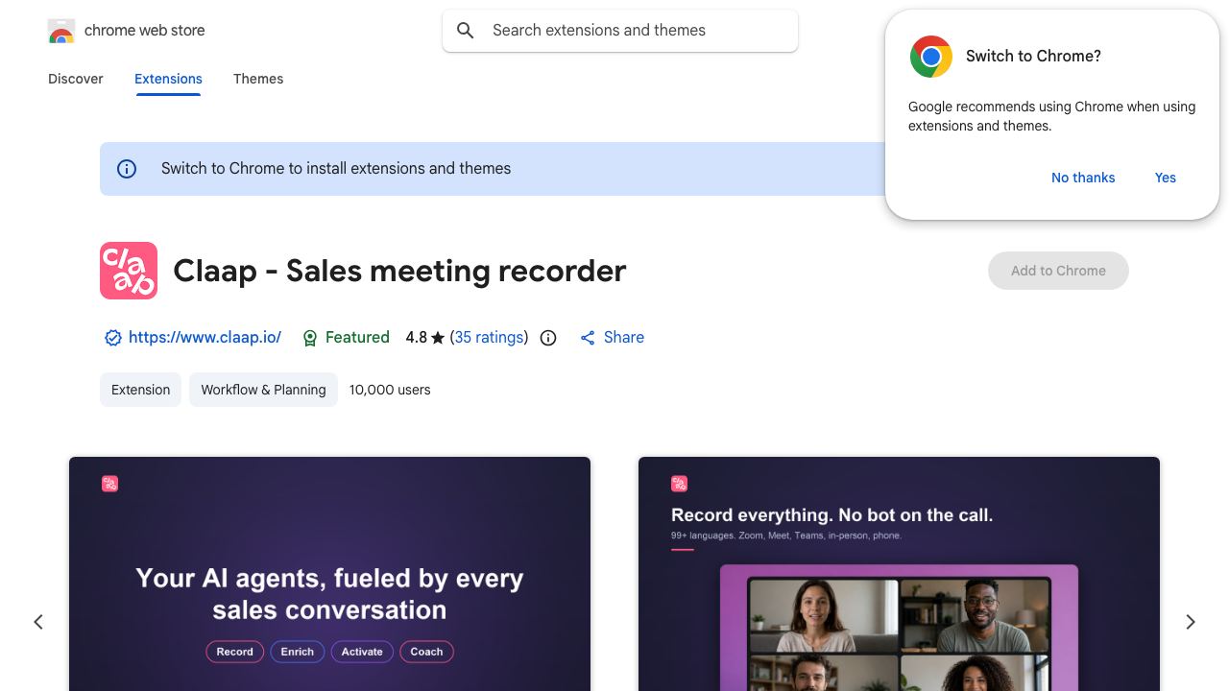Click the Add to Chrome button

point(1058,271)
